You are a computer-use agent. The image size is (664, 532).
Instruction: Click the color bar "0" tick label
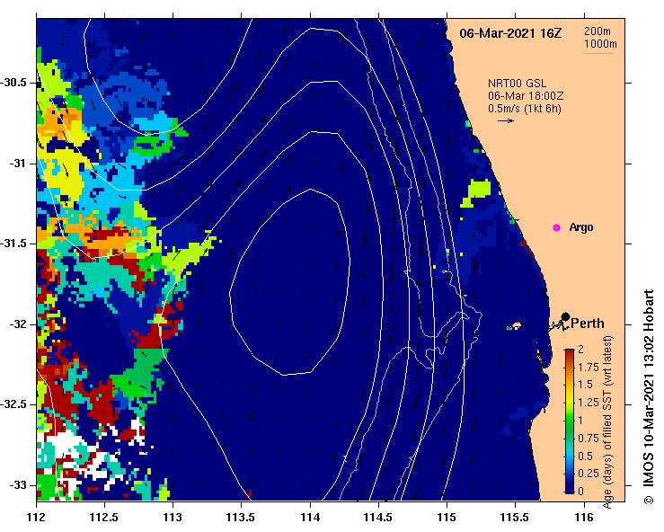[580, 491]
